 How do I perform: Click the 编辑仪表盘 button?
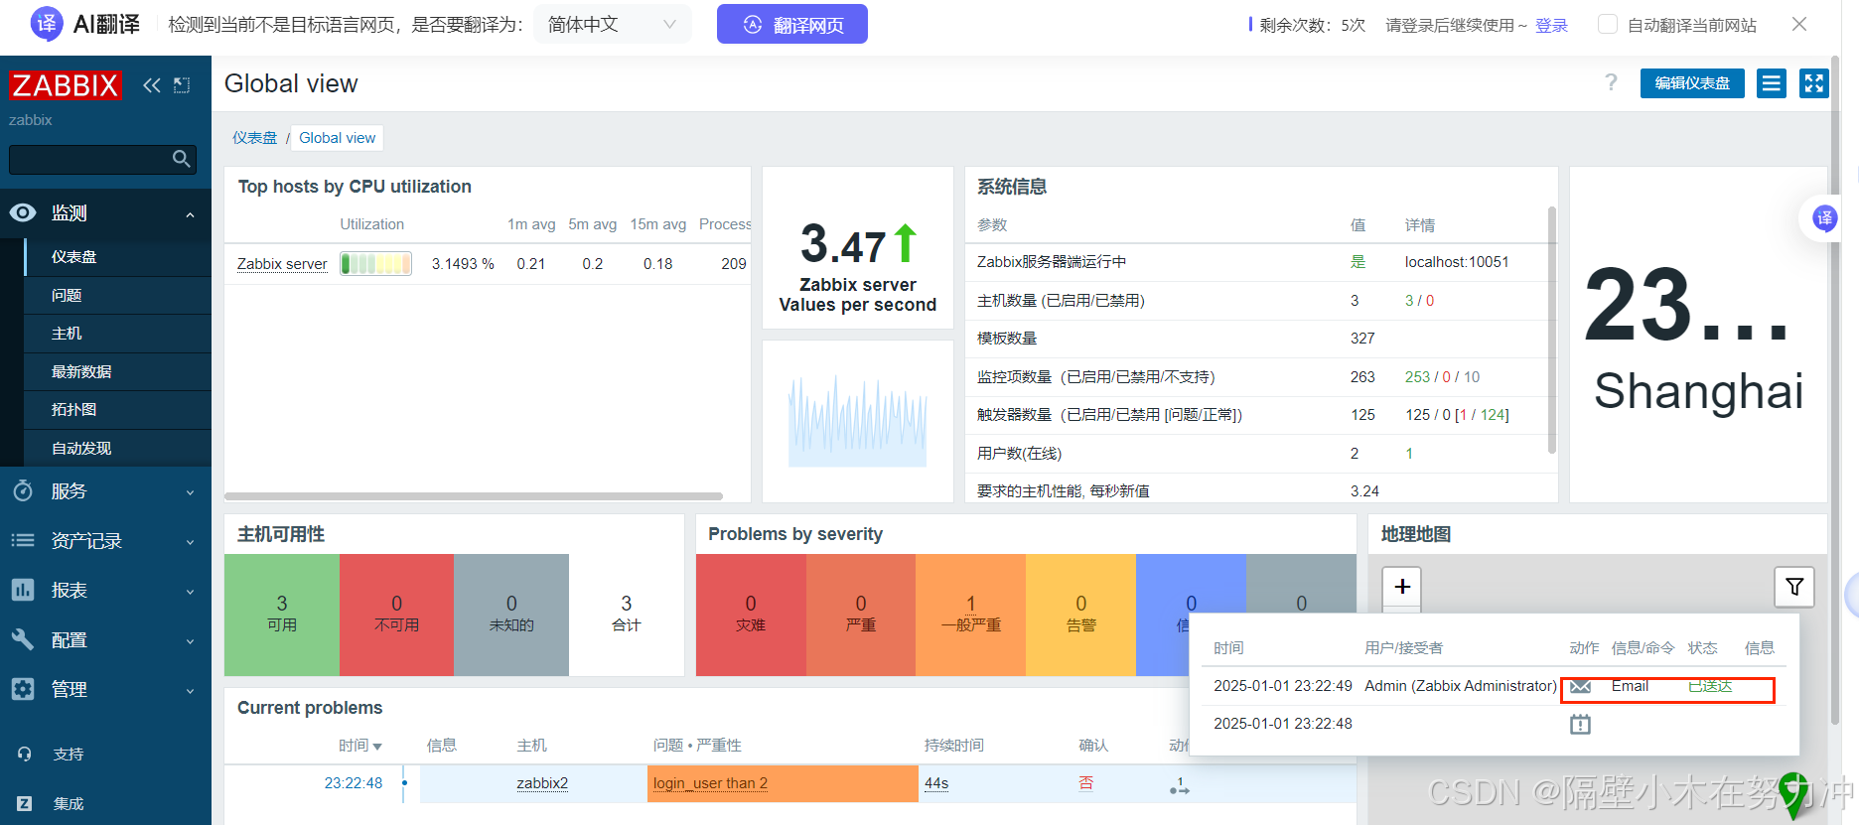pos(1692,83)
